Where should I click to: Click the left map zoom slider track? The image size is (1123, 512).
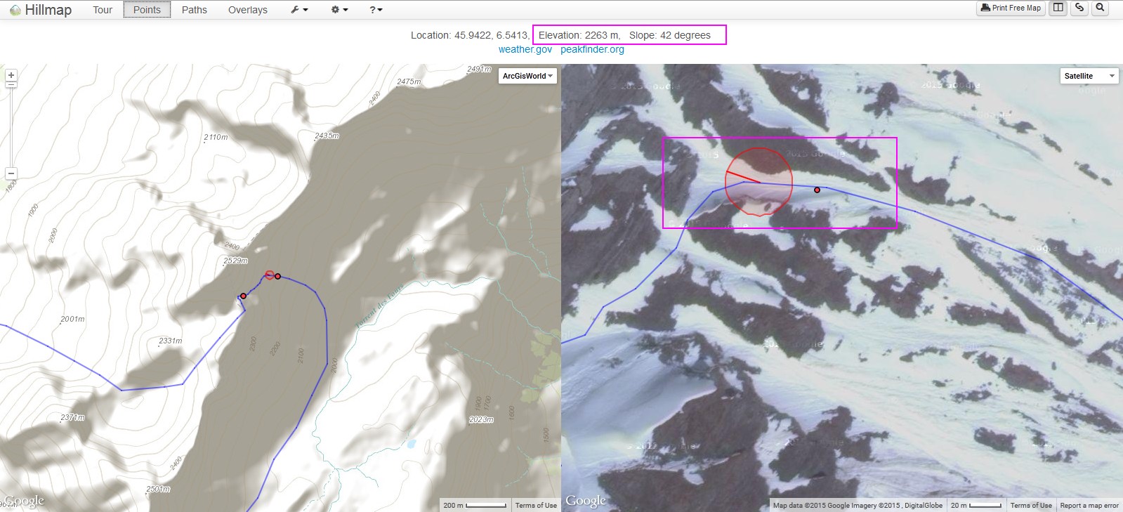(x=11, y=126)
